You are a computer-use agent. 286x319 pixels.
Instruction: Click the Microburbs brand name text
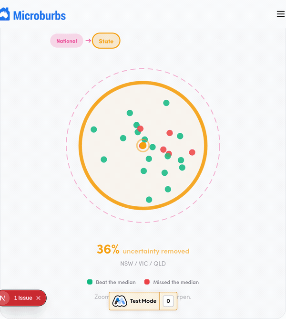pyautogui.click(x=40, y=15)
